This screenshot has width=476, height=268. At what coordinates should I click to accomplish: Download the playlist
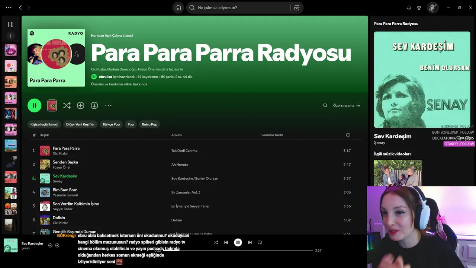94,105
